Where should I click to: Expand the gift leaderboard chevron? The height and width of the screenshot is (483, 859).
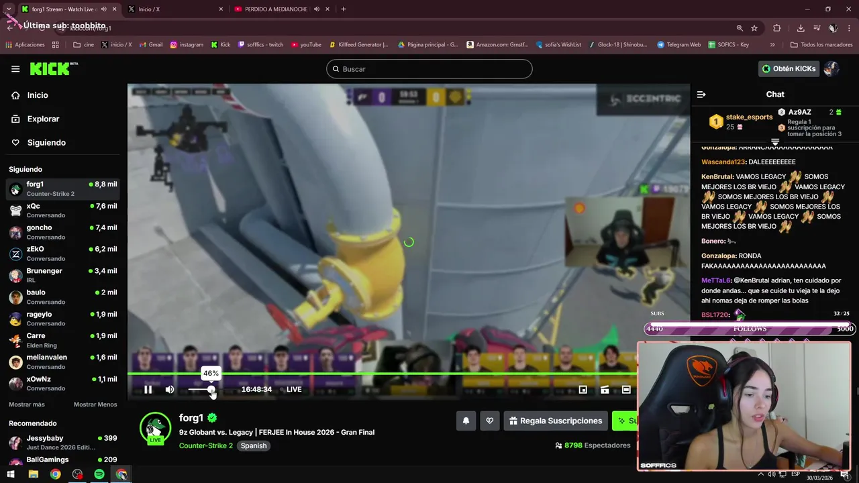pos(775,142)
